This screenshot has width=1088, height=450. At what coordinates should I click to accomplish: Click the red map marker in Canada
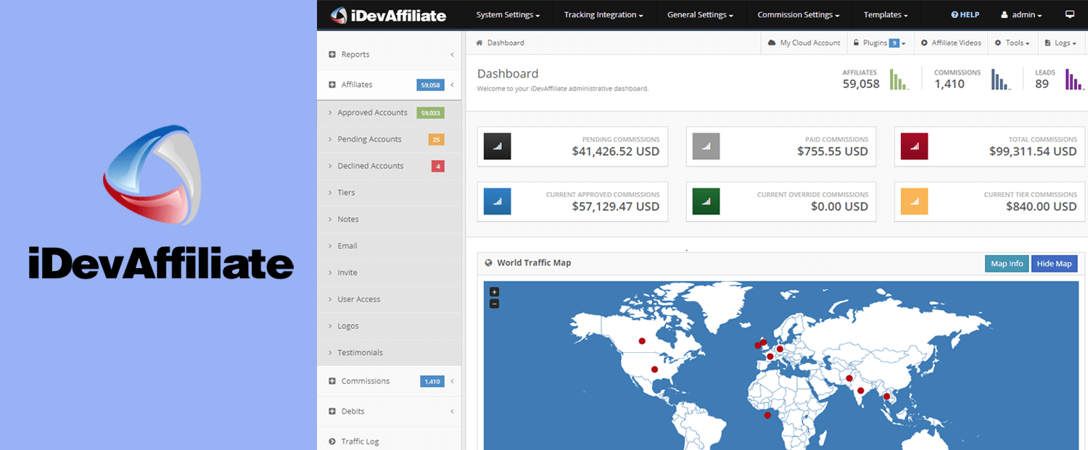[x=641, y=341]
